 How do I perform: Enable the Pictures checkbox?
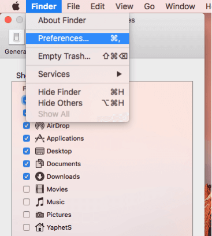coord(27,215)
